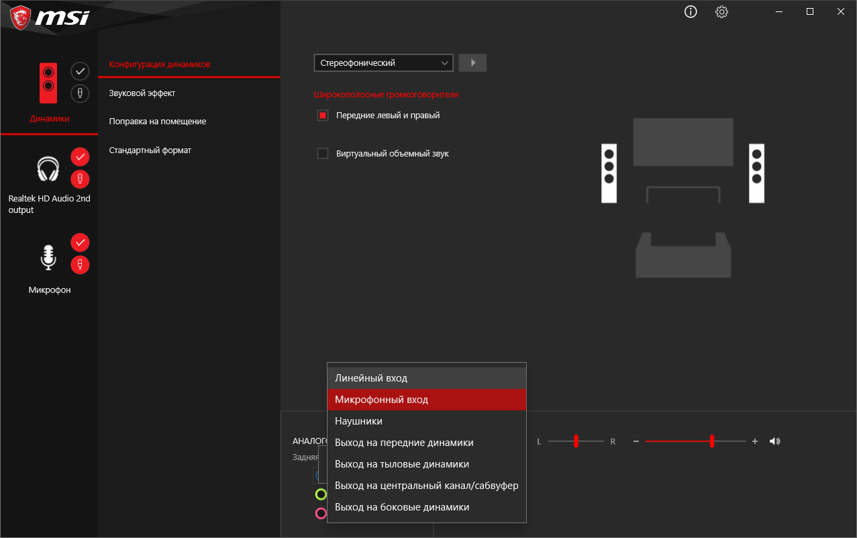
Task: Open the information icon
Action: point(691,11)
